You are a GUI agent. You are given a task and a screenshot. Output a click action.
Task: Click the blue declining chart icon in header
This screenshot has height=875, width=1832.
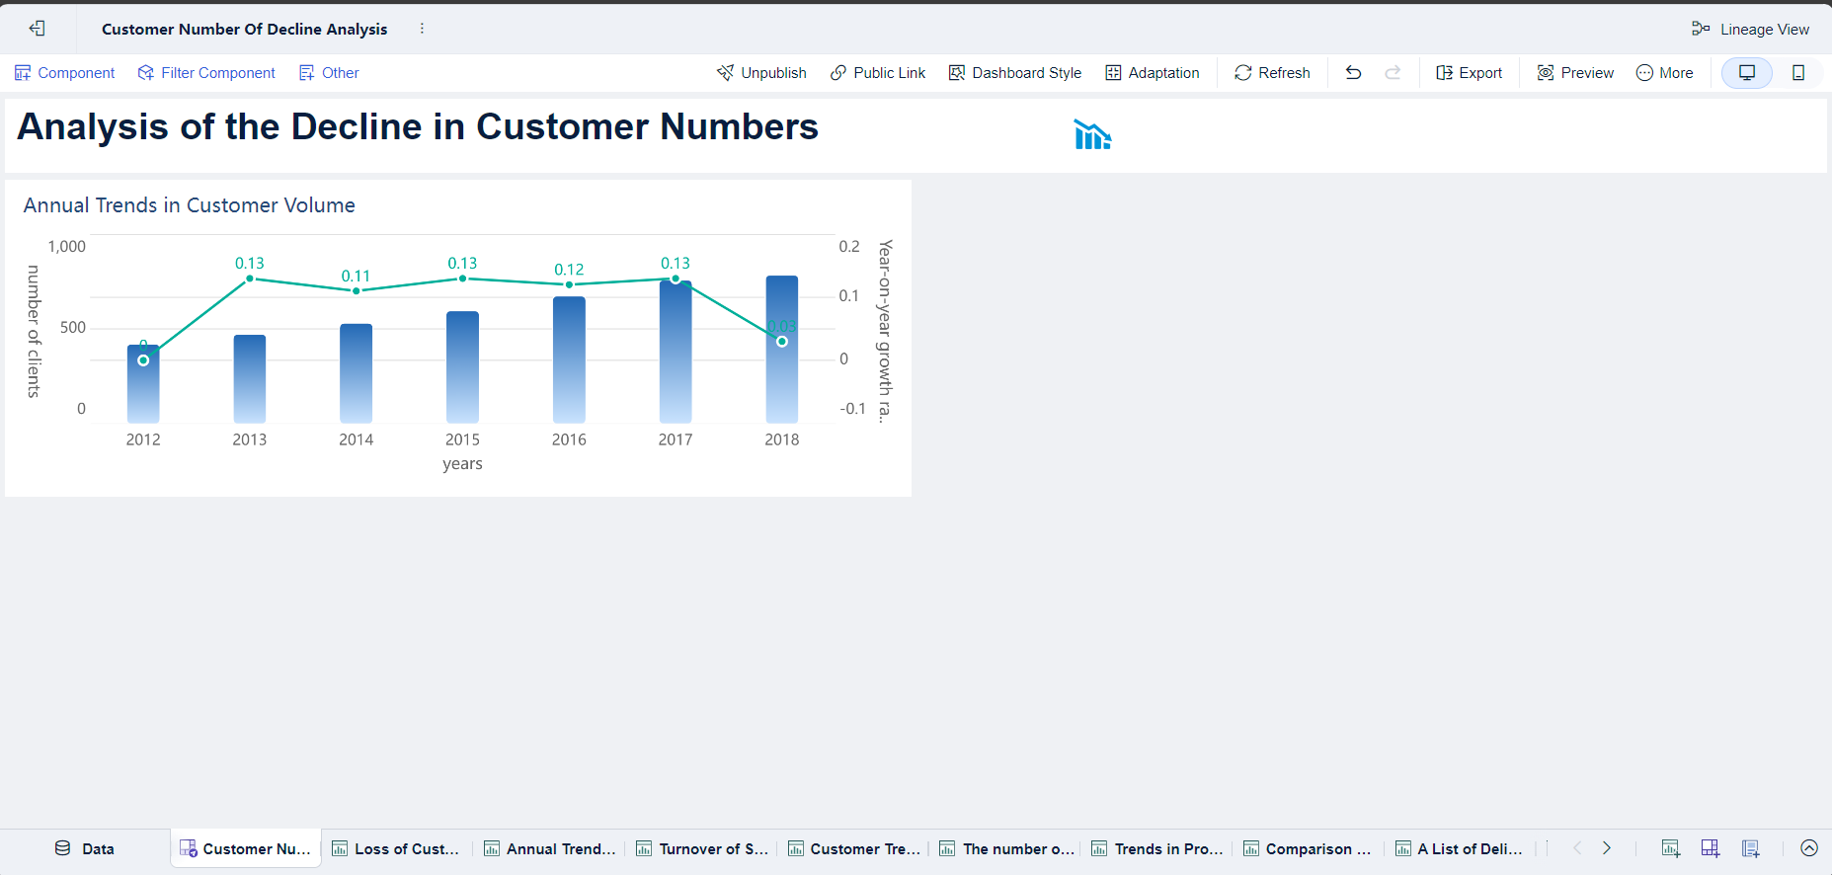(x=1092, y=135)
